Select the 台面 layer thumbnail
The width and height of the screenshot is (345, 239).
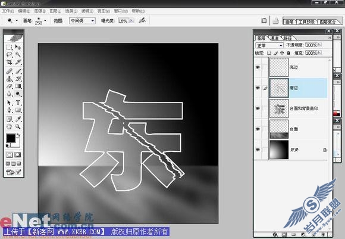(279, 129)
